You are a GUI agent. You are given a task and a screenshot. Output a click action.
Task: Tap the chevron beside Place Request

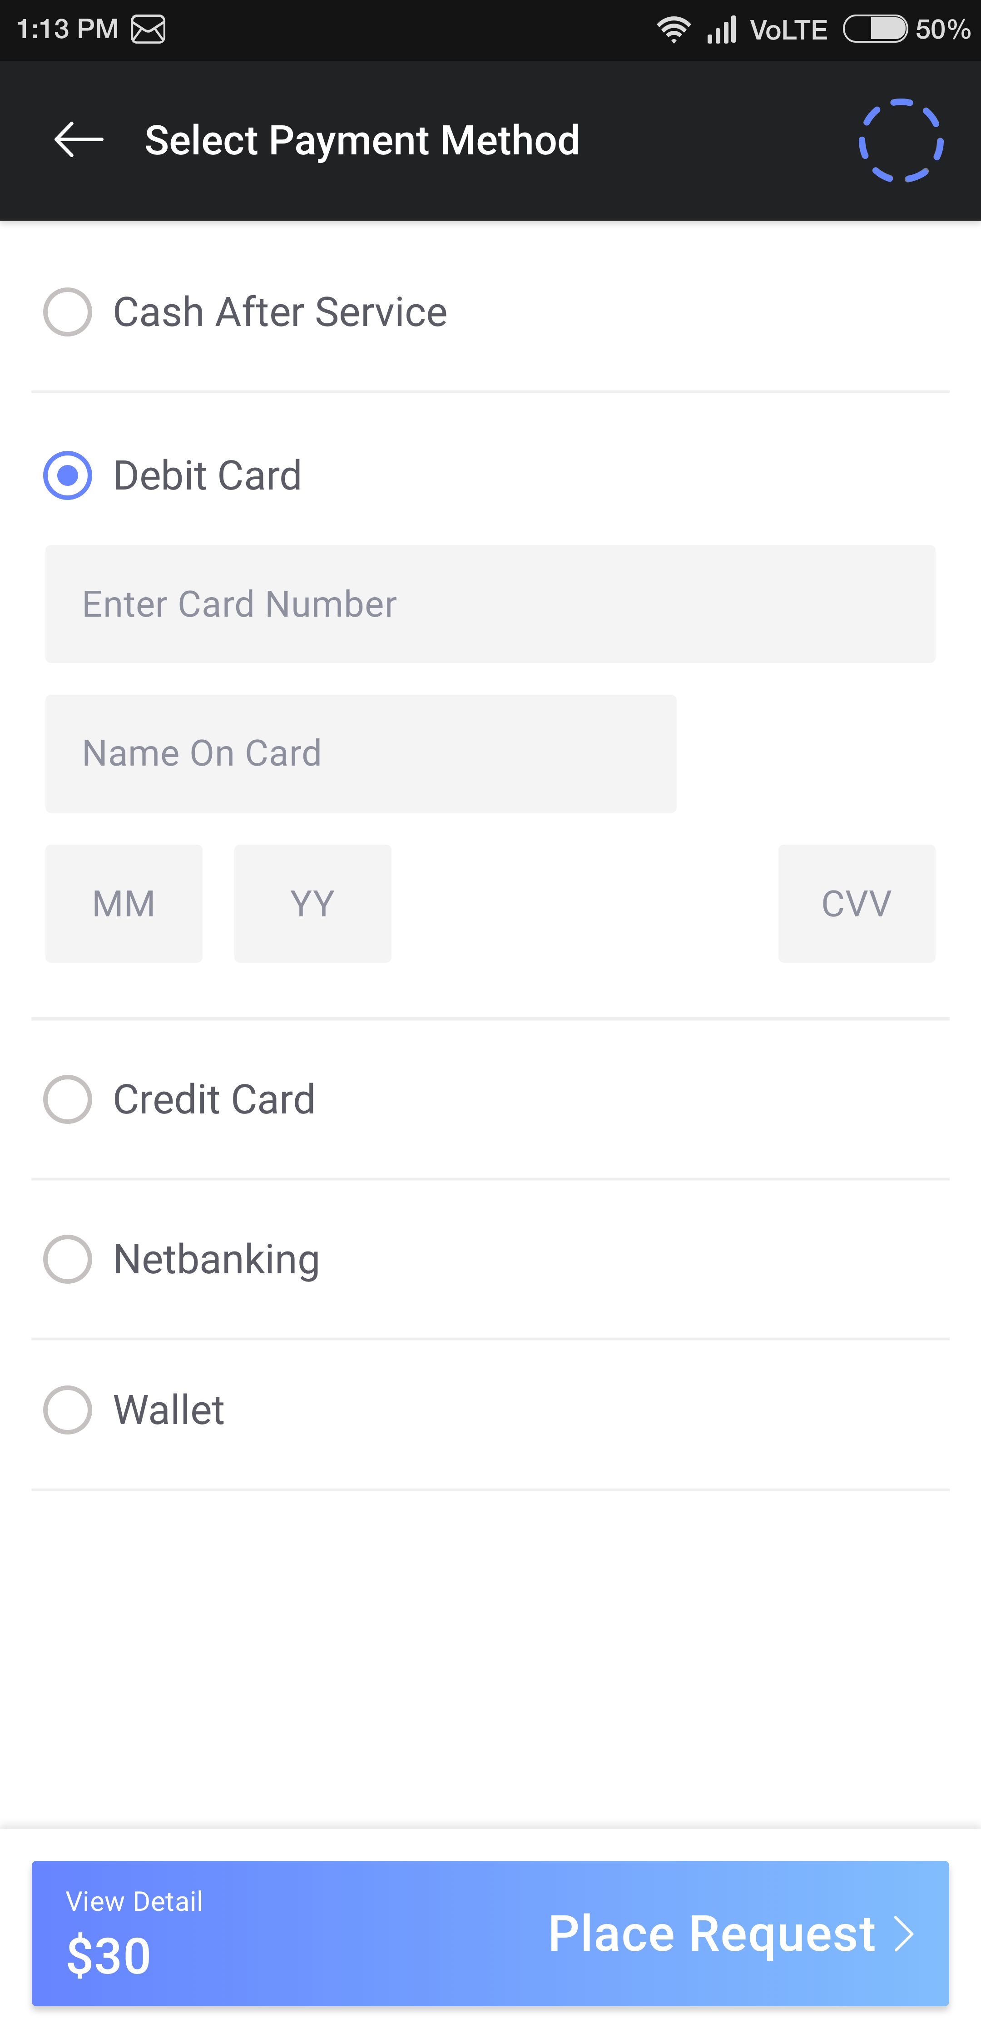pyautogui.click(x=904, y=1934)
